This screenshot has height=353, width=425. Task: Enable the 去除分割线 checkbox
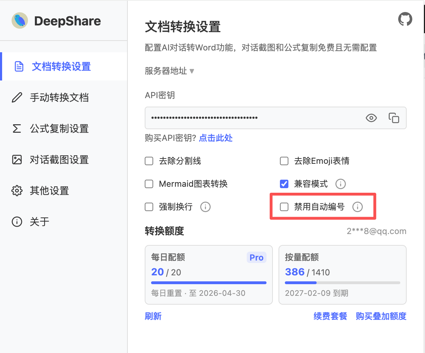[x=149, y=161]
